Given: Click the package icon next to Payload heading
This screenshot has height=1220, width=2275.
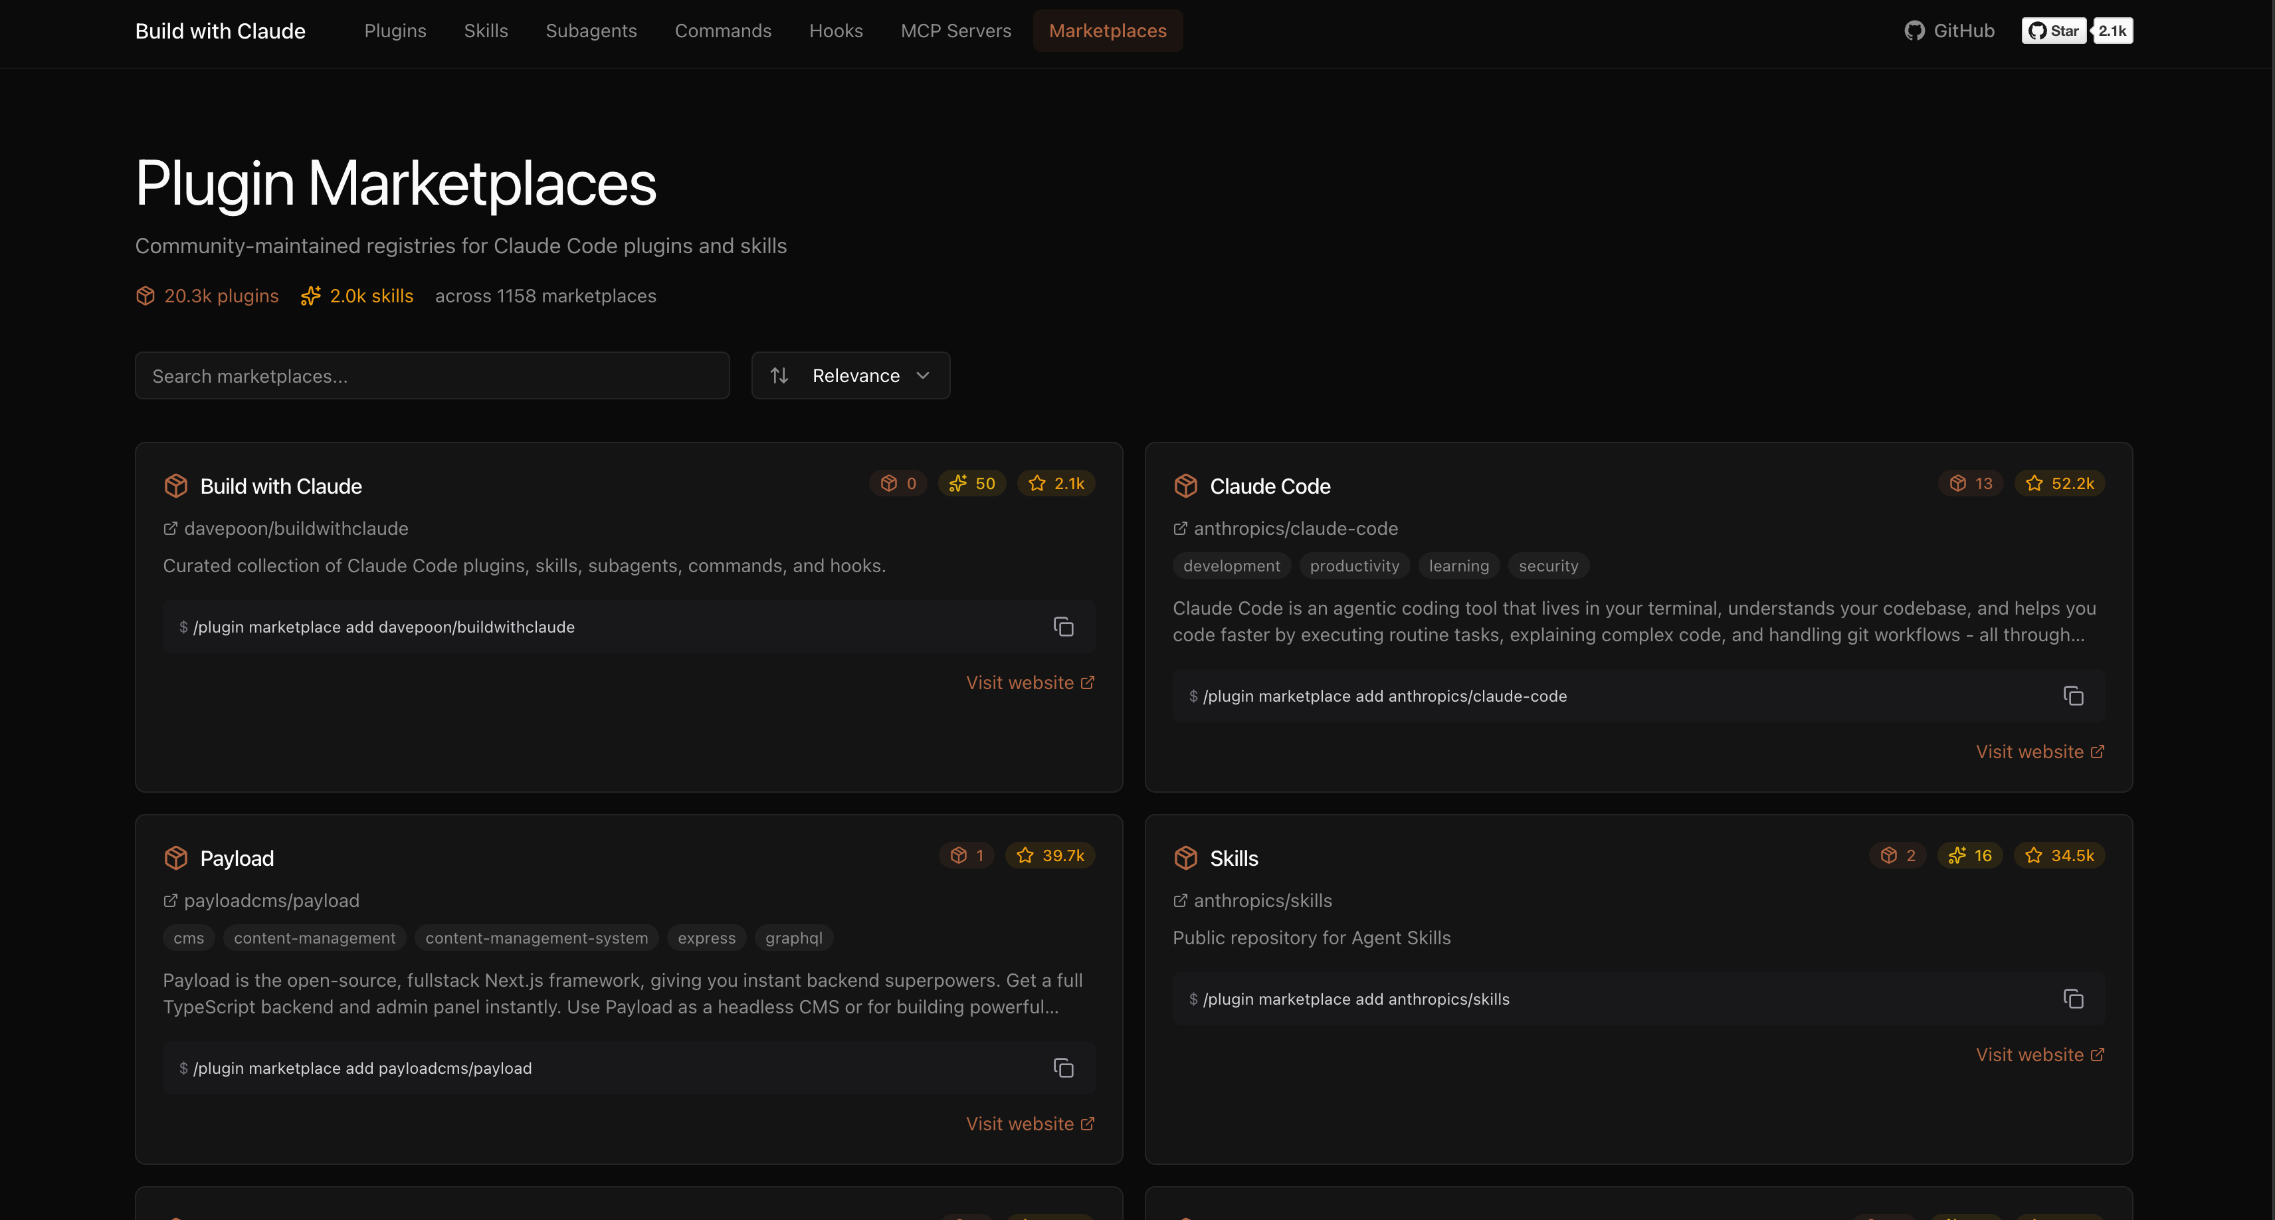Looking at the screenshot, I should coord(176,857).
